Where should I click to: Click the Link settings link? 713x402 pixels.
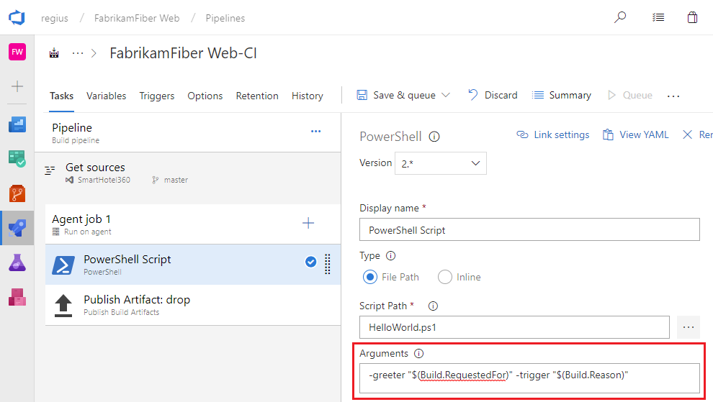(553, 134)
